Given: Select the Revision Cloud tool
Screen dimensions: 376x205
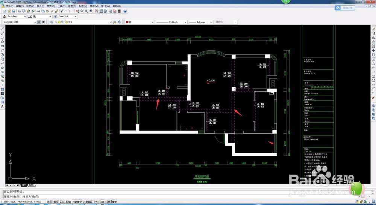Looking at the screenshot, I should [x=2, y=59].
